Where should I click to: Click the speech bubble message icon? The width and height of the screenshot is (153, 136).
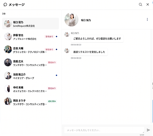(x=5, y=4)
